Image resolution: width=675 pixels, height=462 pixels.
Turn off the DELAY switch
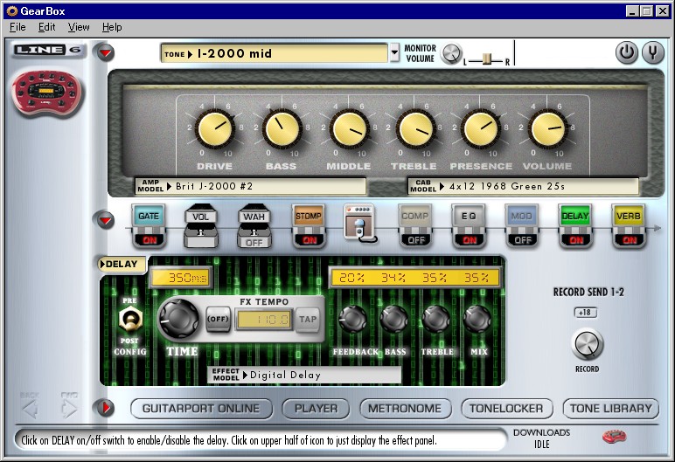coord(576,240)
